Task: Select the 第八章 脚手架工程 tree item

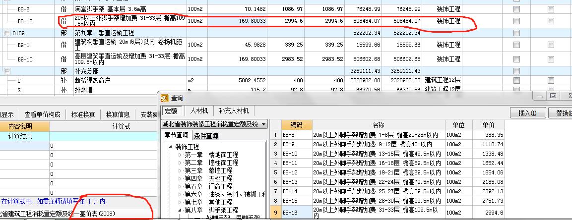Action: pyautogui.click(x=211, y=210)
